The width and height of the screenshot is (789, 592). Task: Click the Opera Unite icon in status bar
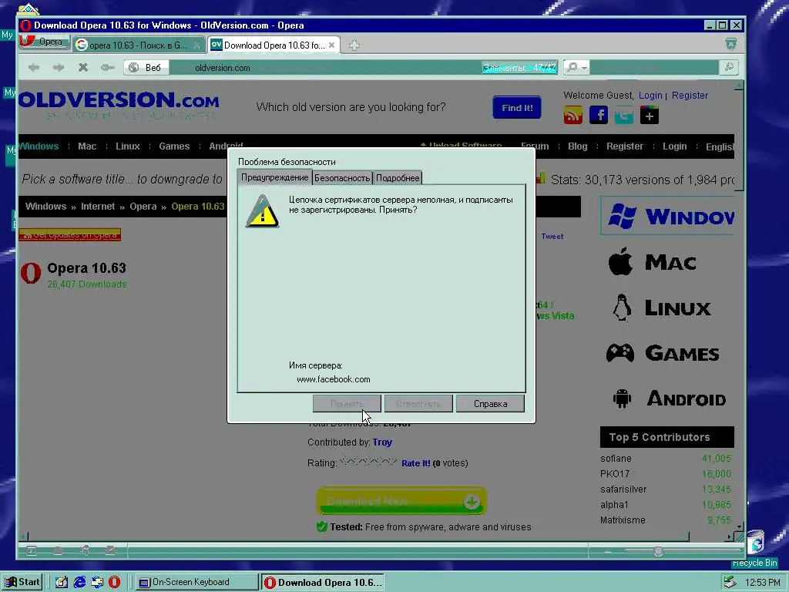tap(85, 551)
